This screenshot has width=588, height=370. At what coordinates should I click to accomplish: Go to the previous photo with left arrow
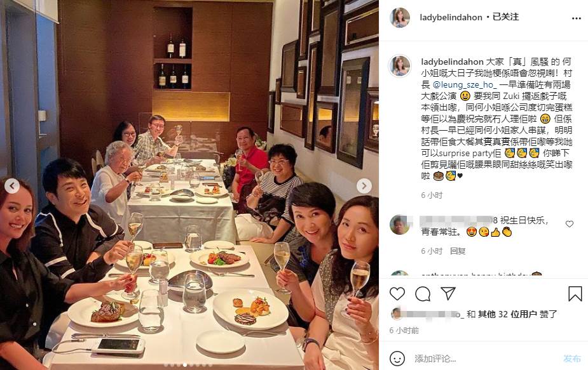pyautogui.click(x=12, y=186)
